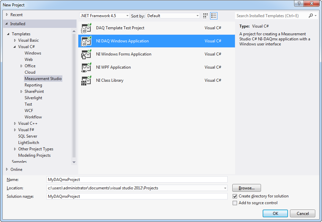This screenshot has height=222, width=322.
Task: Pick the NI Class Library template icon
Action: pyautogui.click(x=87, y=80)
